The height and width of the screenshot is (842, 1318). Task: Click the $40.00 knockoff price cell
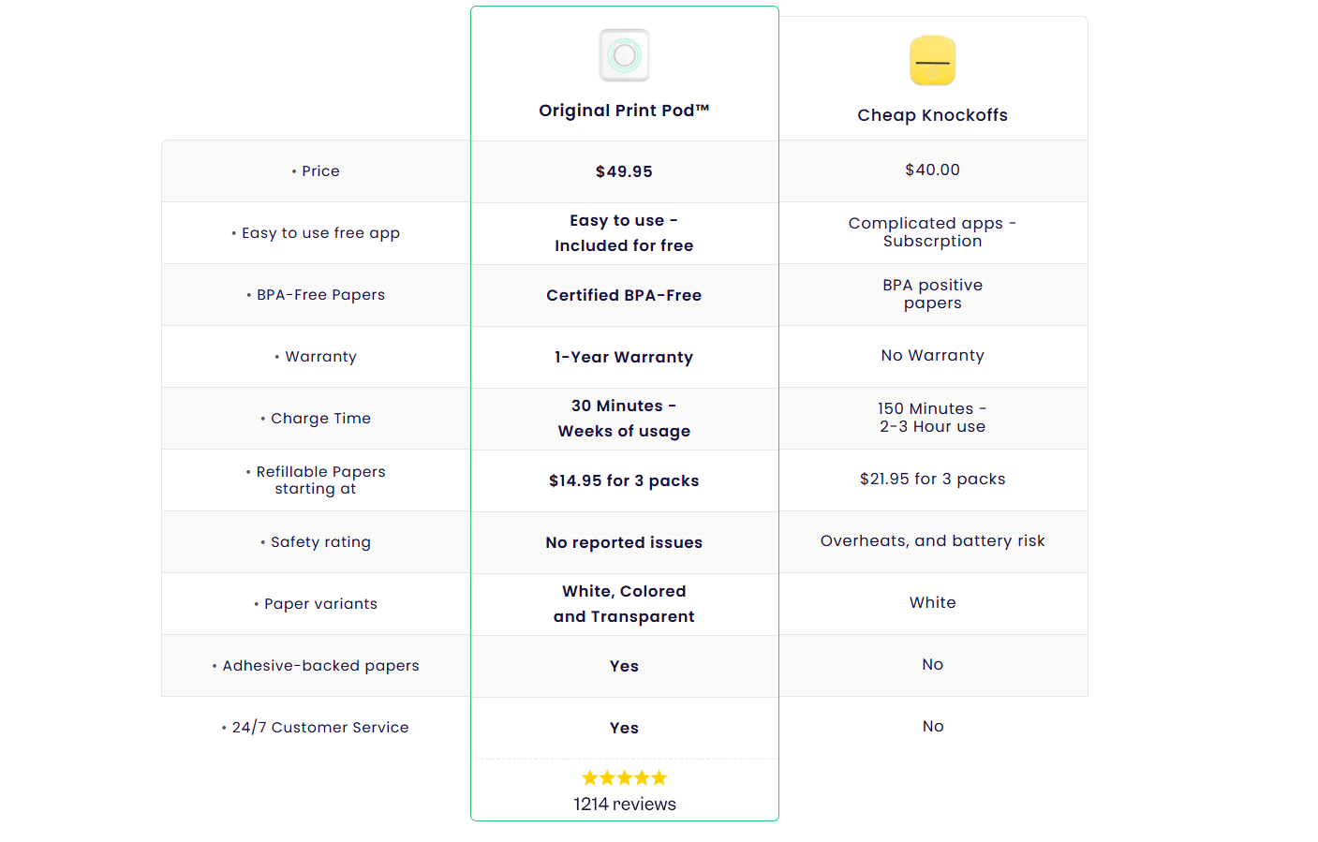coord(932,170)
